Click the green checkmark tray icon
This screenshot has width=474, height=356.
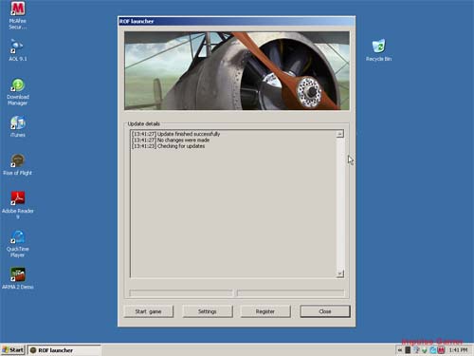[425, 350]
